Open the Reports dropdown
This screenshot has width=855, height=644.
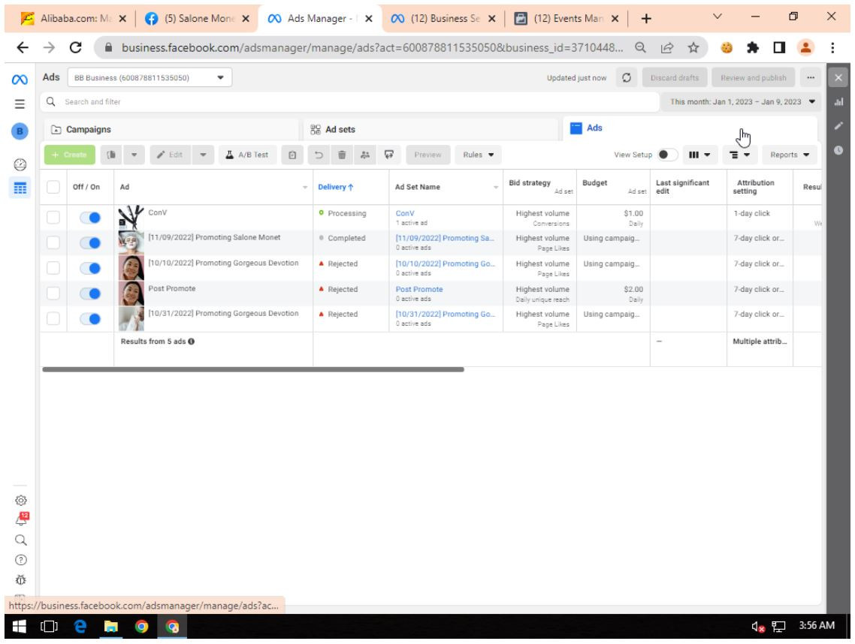[790, 155]
